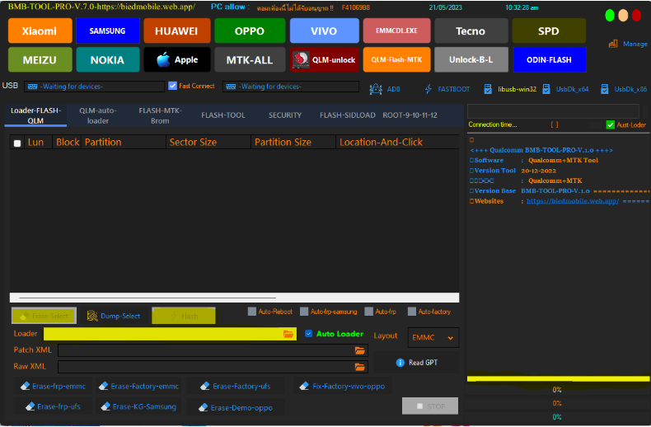Launch EMMCDL.EXE module
This screenshot has width=651, height=427.
(x=396, y=30)
